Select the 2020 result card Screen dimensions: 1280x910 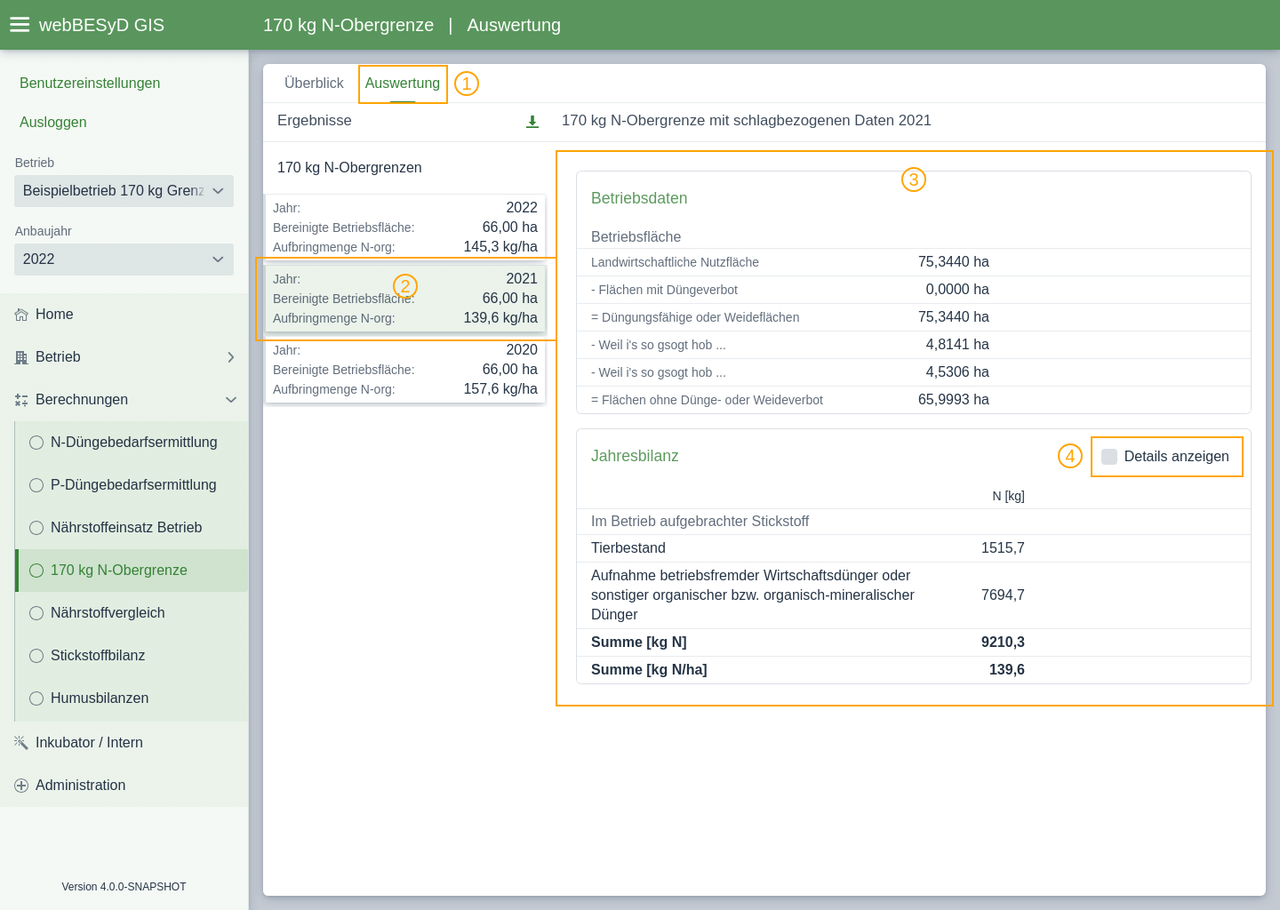click(405, 370)
